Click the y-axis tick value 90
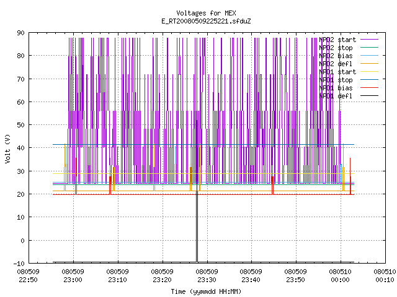Image resolution: width=397 pixels, height=297 pixels. tap(20, 33)
